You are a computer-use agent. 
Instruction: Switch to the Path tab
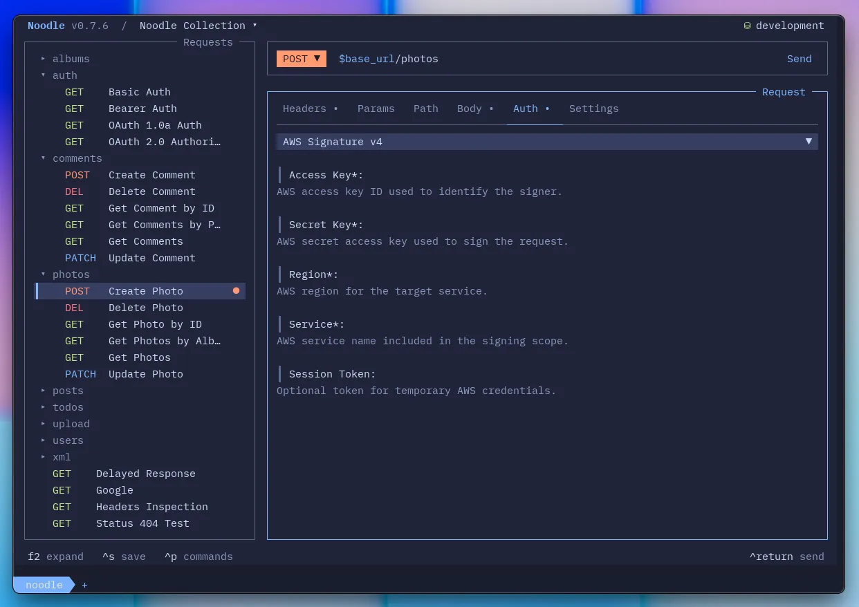426,109
